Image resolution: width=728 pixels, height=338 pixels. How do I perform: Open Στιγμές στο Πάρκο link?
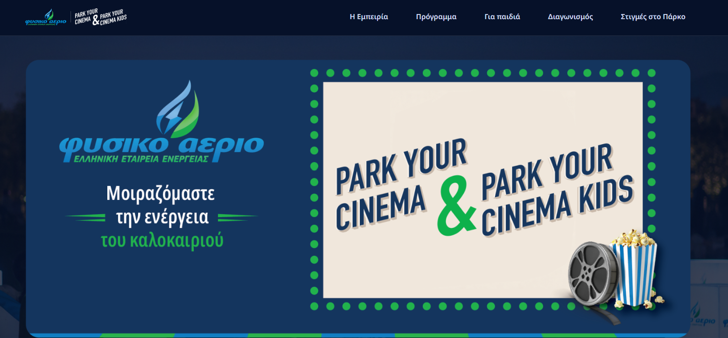[653, 17]
